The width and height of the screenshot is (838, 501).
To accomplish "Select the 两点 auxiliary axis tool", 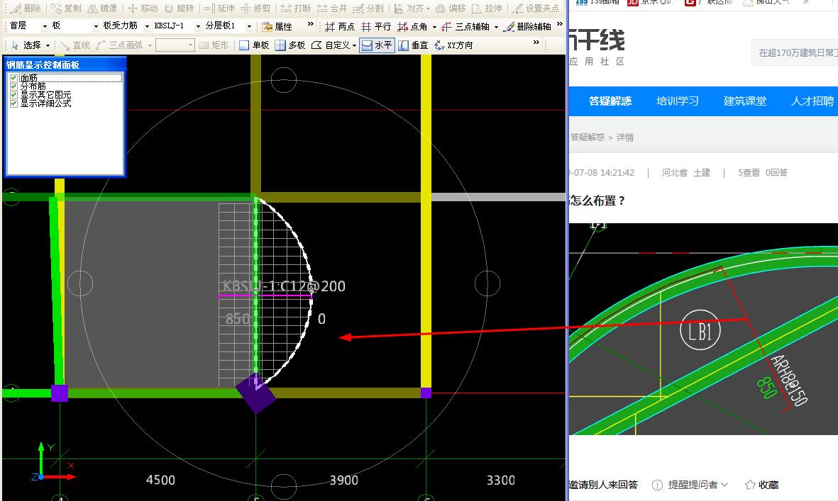I will click(340, 26).
